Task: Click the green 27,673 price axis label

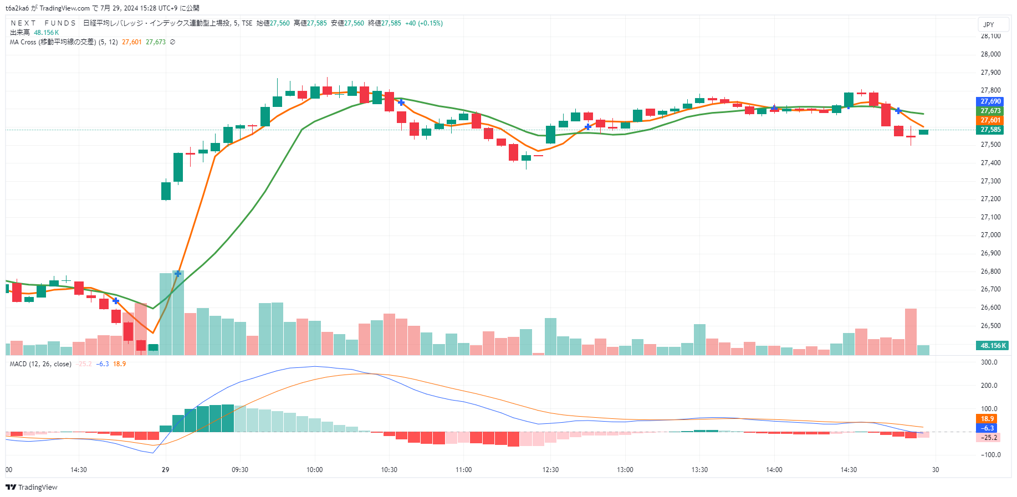Action: click(x=990, y=111)
